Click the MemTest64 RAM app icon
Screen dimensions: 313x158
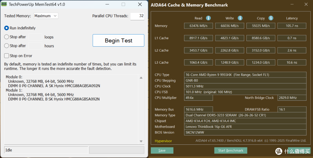pos(4,4)
